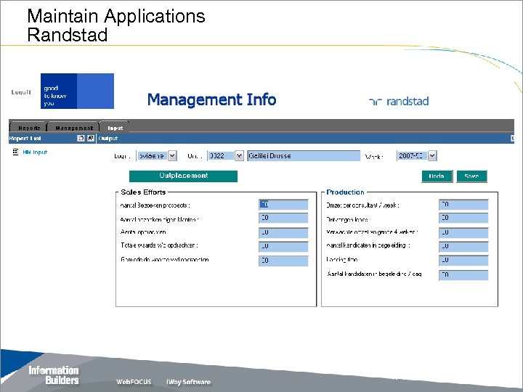This screenshot has height=392, width=523.
Task: Click the iWay Software footer text
Action: coord(188,382)
